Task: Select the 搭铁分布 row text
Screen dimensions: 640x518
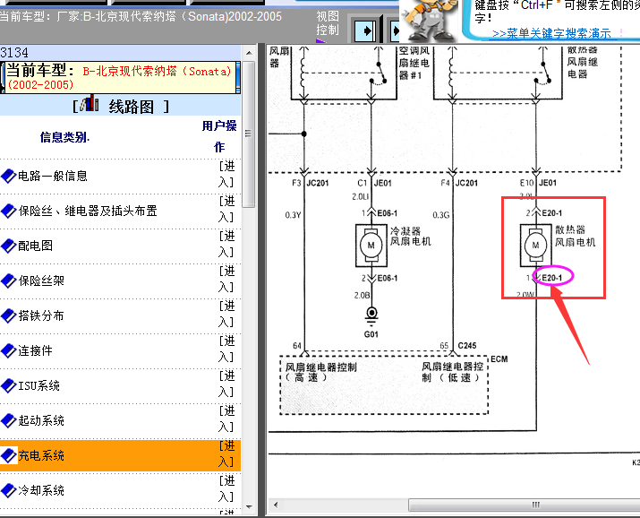Action: (x=41, y=315)
